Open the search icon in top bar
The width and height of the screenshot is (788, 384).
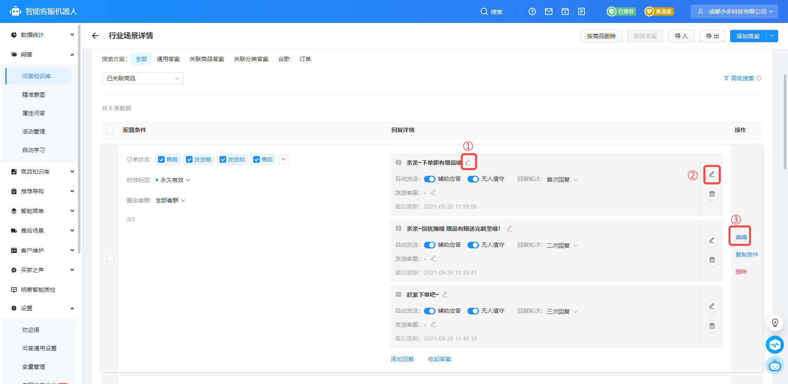pyautogui.click(x=484, y=11)
